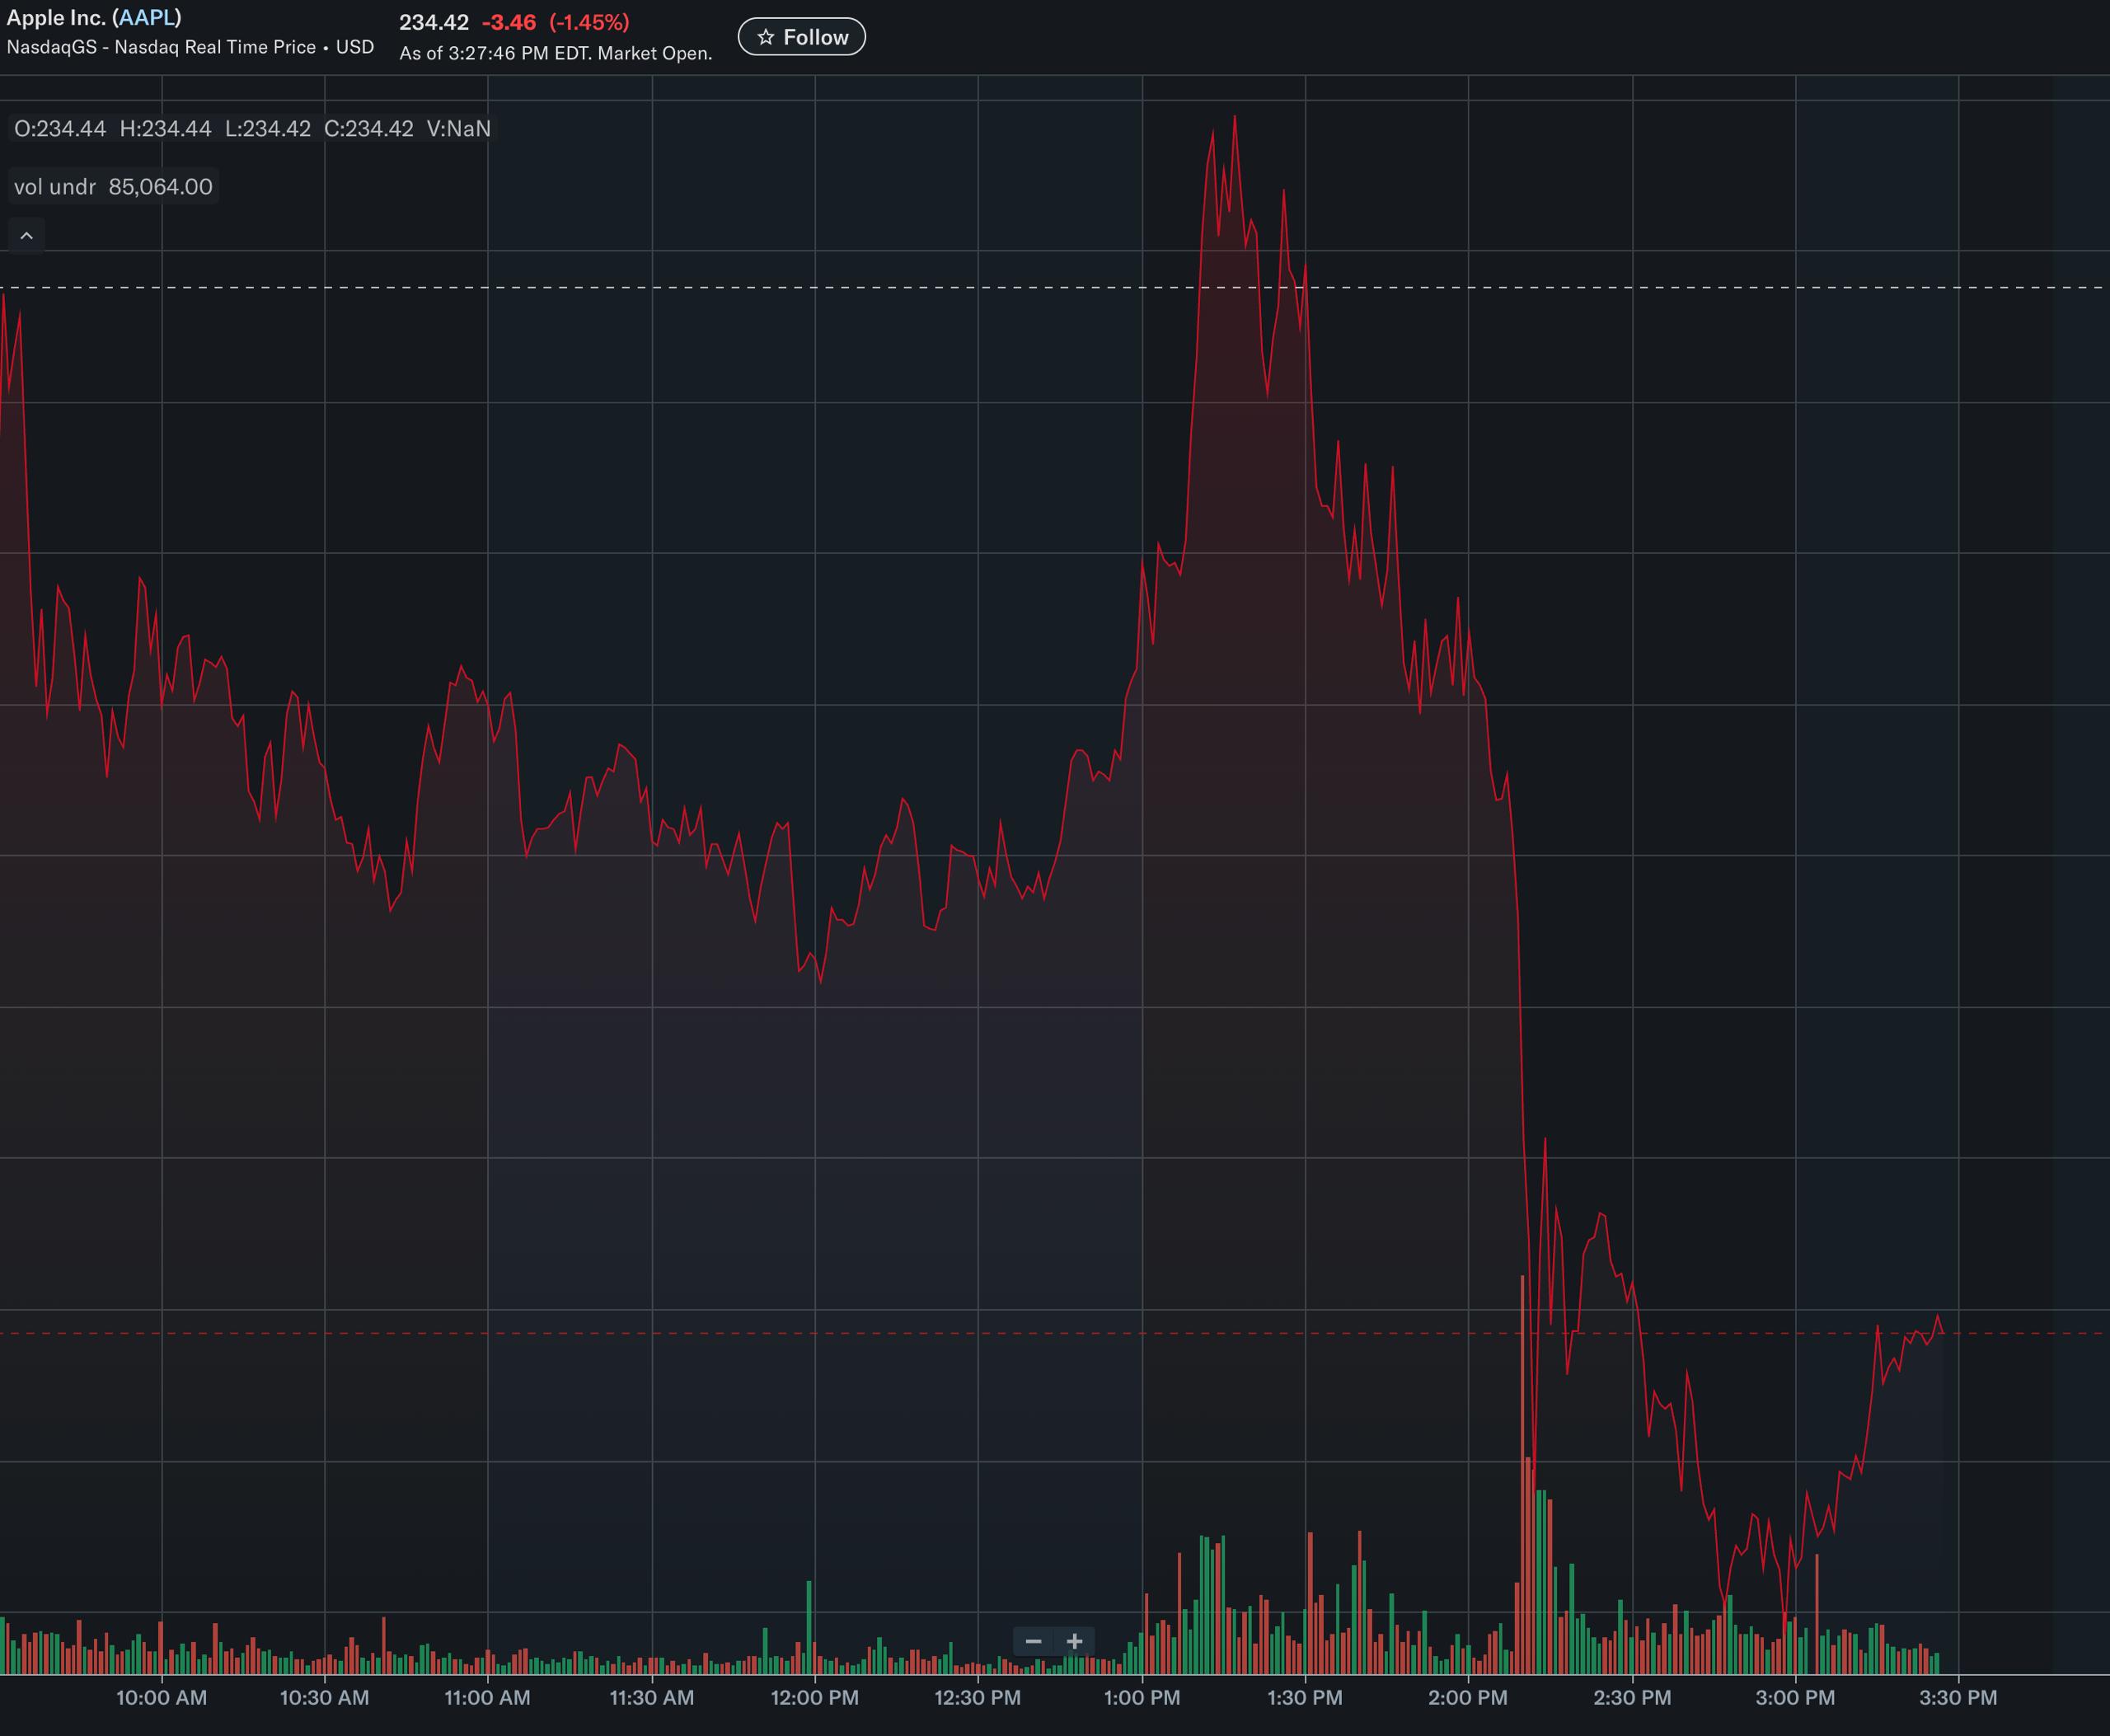Click the Apple Inc. company name heading
The image size is (2110, 1736).
[x=55, y=18]
